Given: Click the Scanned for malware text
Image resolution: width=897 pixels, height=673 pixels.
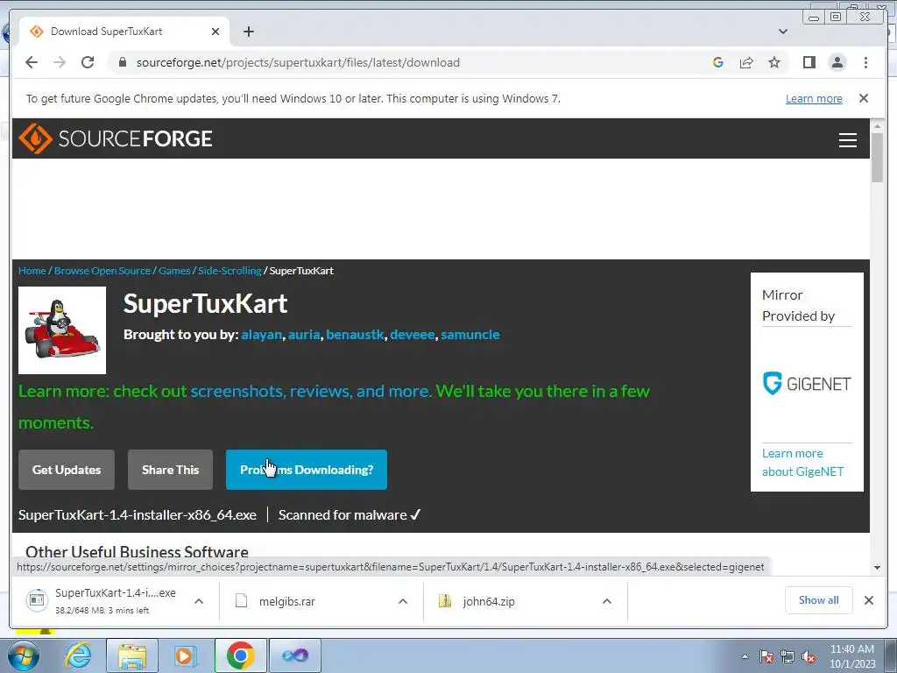Looking at the screenshot, I should point(350,515).
